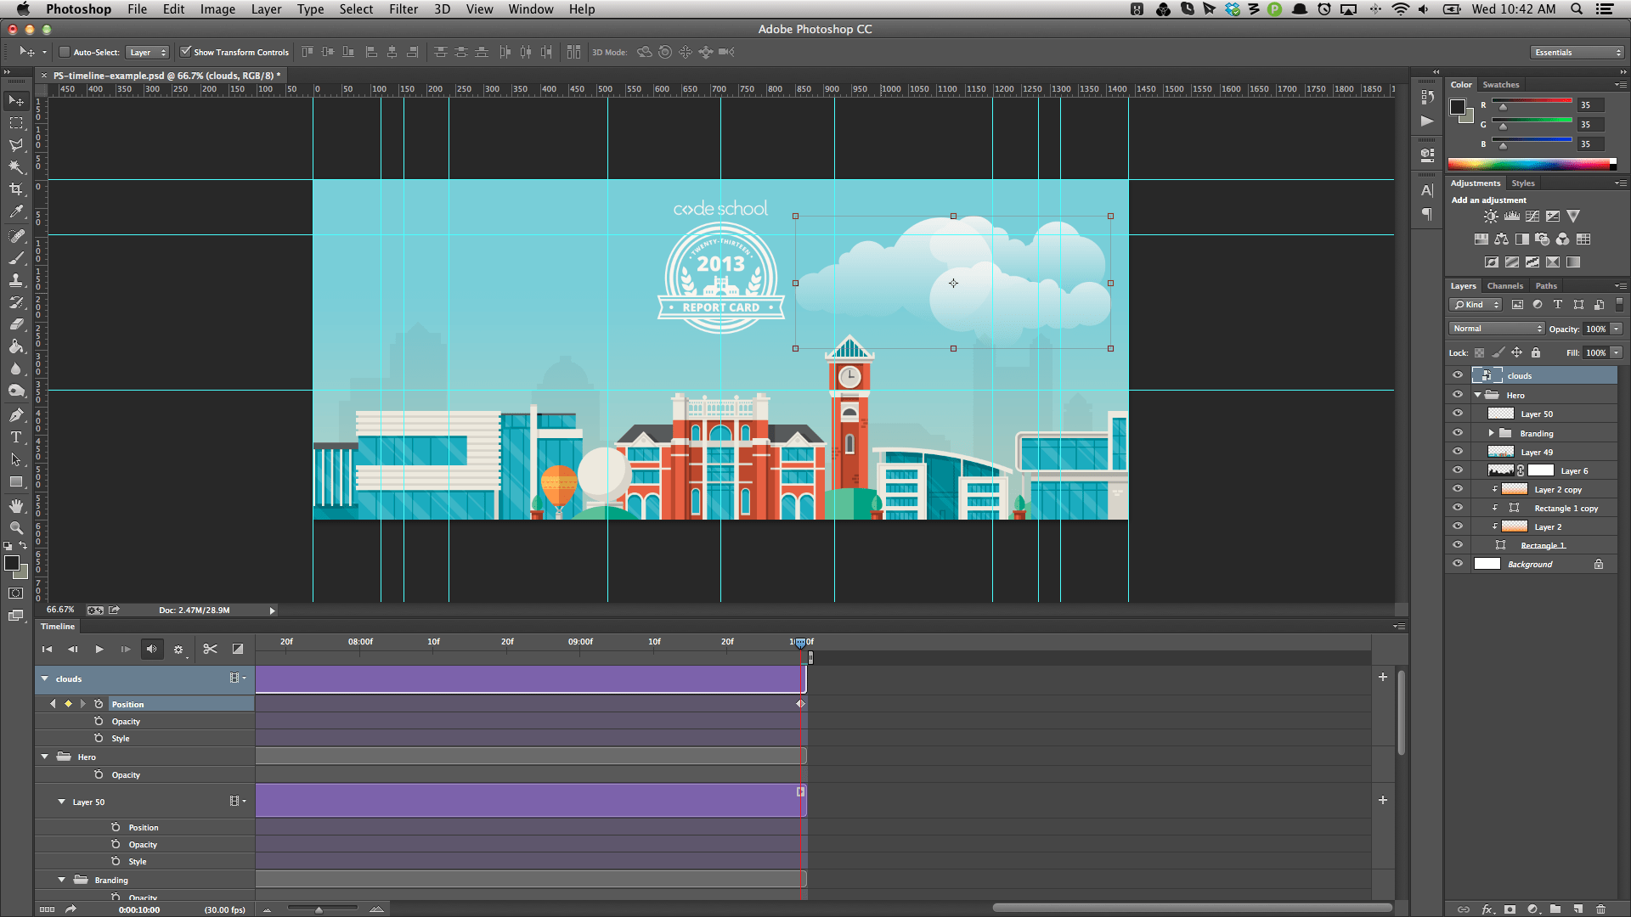Open the Essentials workspace switcher
The image size is (1631, 917).
point(1577,53)
